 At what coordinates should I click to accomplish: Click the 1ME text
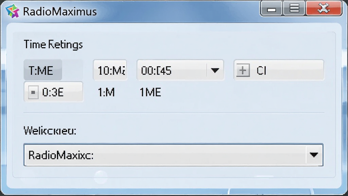click(x=150, y=92)
